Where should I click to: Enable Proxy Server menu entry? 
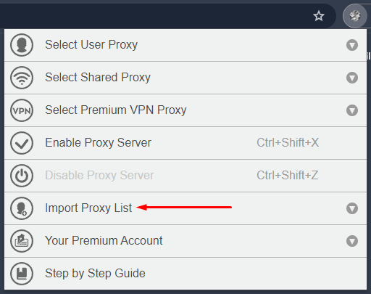[185, 143]
